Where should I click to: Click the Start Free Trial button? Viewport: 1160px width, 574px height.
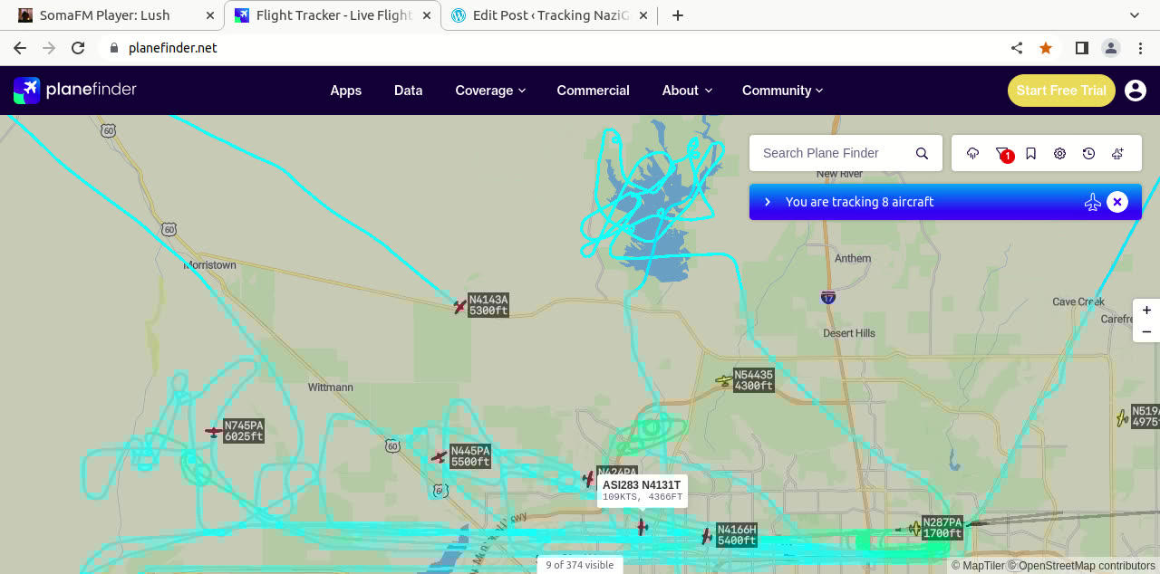(1060, 91)
